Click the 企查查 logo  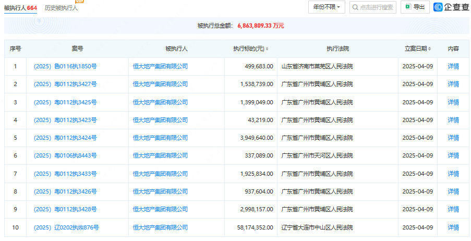(x=451, y=7)
